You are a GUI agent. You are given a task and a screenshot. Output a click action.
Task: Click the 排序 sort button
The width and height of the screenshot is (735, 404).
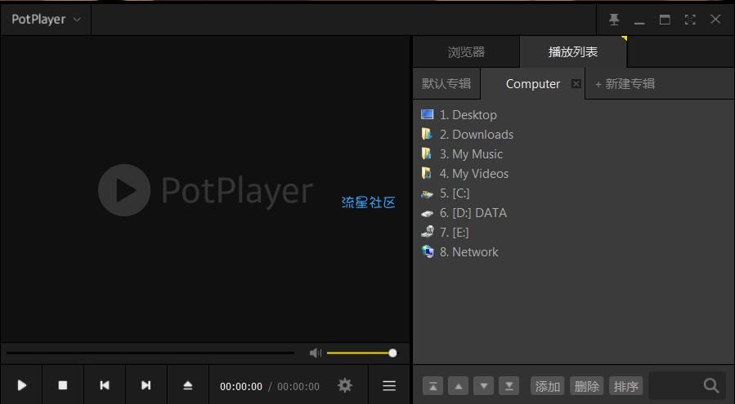tap(625, 386)
